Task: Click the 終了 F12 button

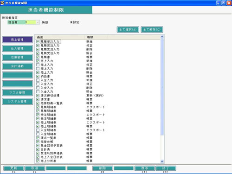Action: 166,168
